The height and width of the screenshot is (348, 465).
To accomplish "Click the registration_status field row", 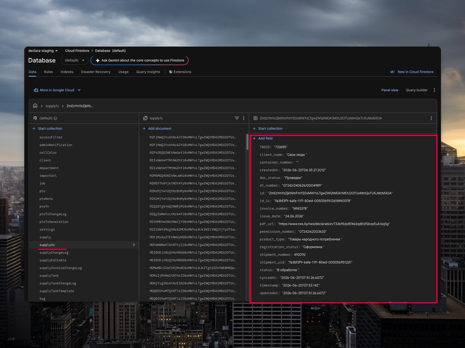I will coord(292,247).
